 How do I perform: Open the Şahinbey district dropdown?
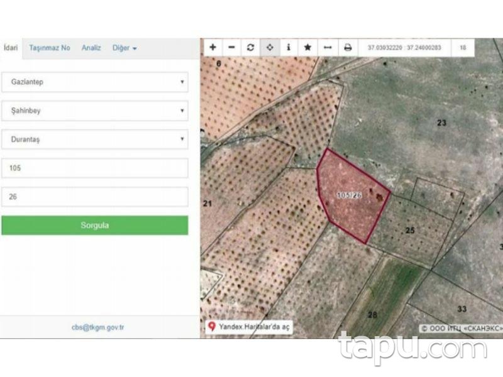(x=94, y=111)
